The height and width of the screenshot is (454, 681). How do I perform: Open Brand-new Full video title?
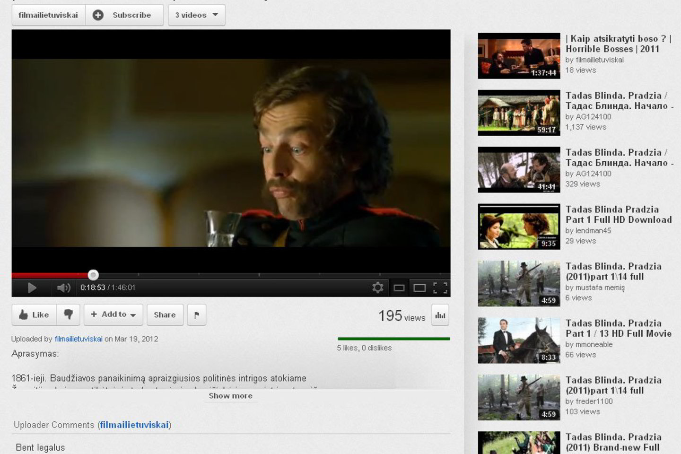coord(613,442)
